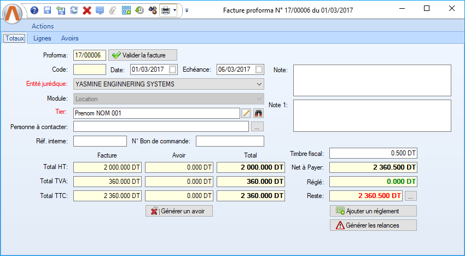This screenshot has height=256, width=465.
Task: Click the clock history icon in toolbar
Action: 139,10
